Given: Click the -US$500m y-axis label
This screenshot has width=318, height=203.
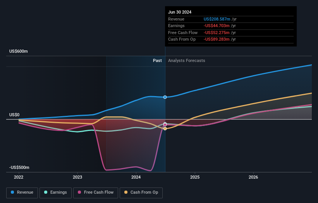Looking at the screenshot, I should click(x=19, y=167).
